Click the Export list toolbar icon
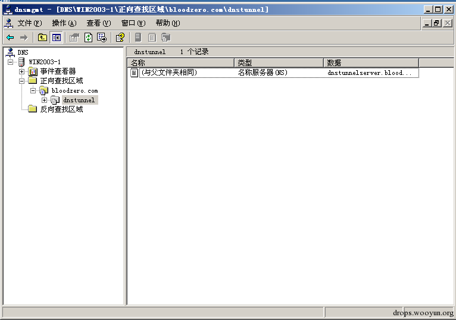 pos(102,37)
